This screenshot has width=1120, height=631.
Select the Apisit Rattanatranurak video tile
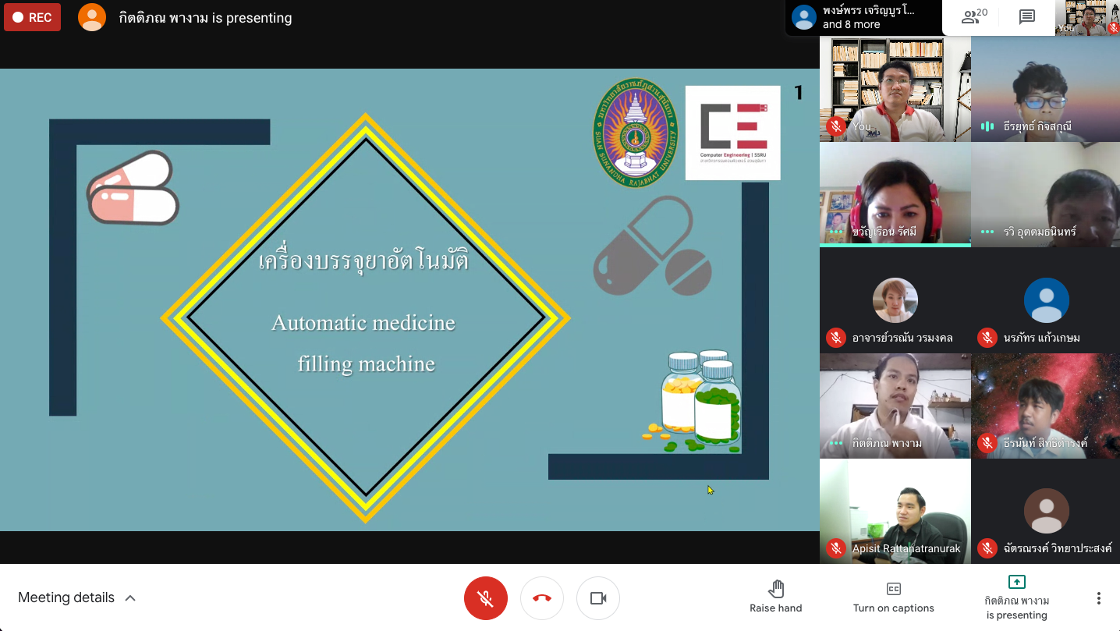point(895,511)
